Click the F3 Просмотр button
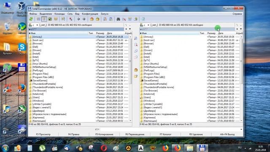270x152 pixels. click(x=43, y=134)
